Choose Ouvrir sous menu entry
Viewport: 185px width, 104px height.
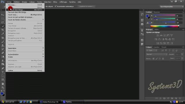[x=25, y=15]
